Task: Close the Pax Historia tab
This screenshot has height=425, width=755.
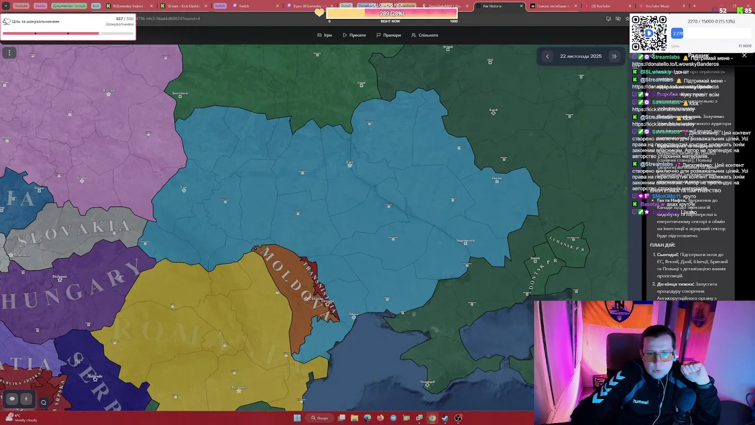Action: (521, 6)
